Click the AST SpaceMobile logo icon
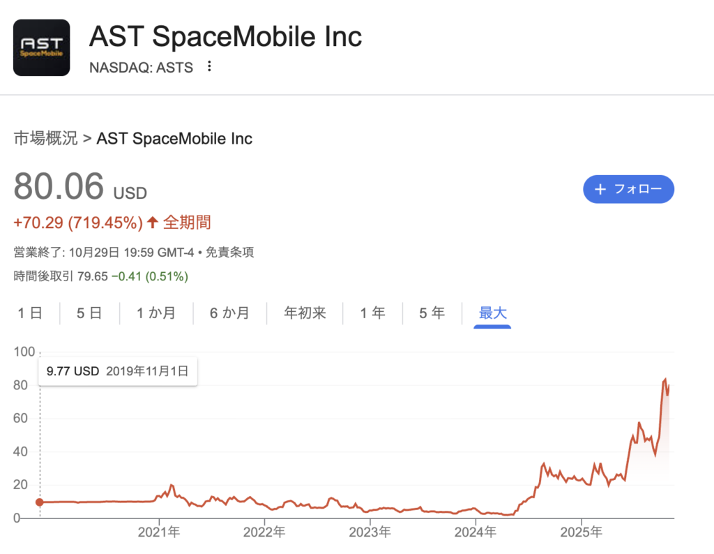The height and width of the screenshot is (554, 714). (41, 47)
